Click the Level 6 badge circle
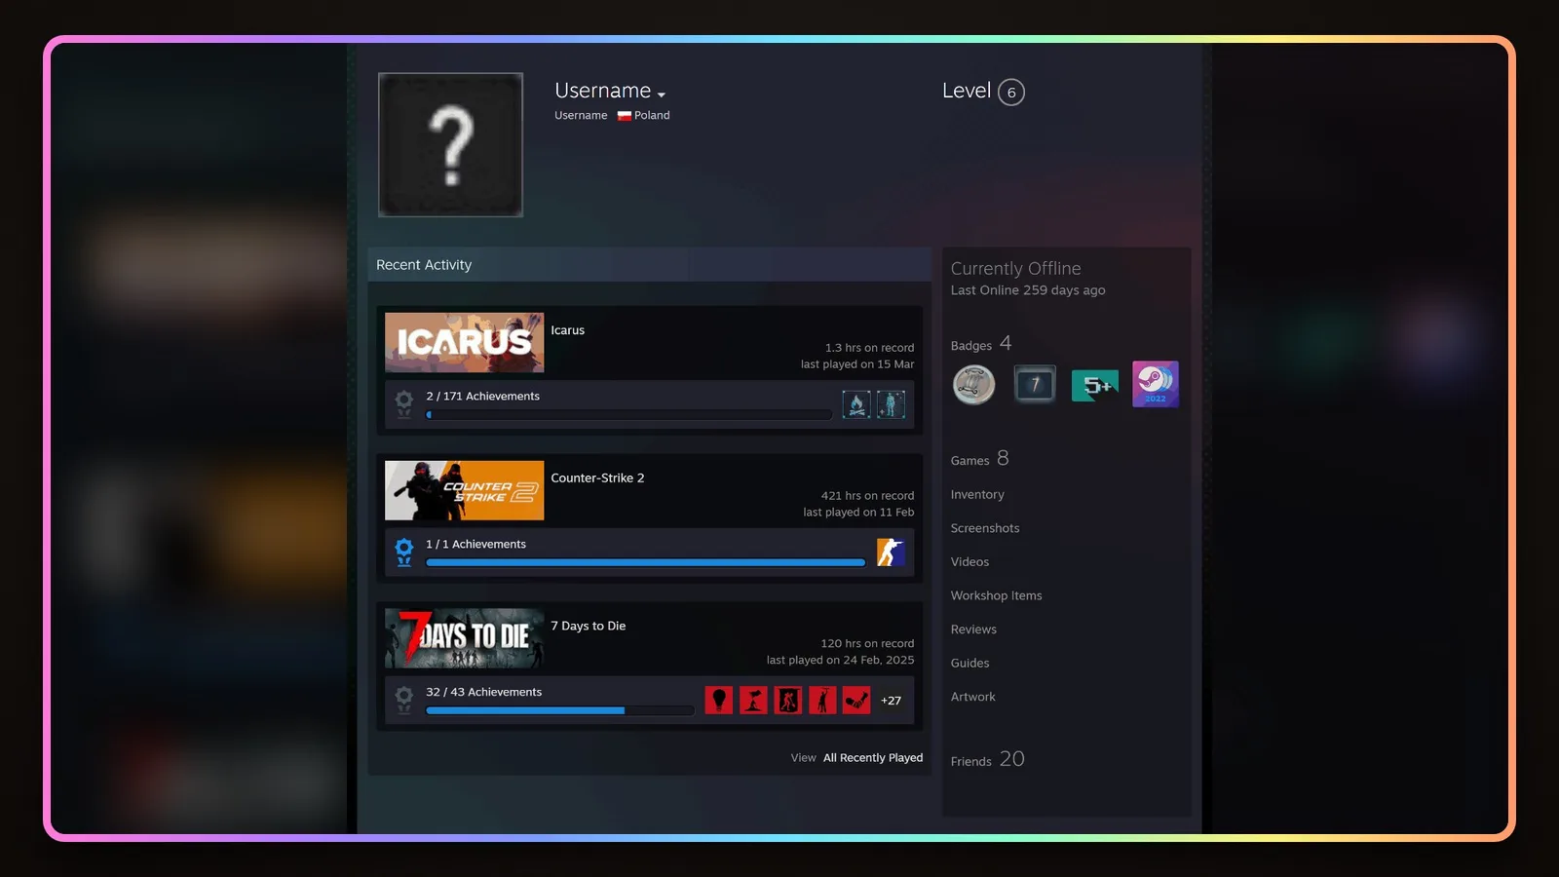 coord(1011,92)
